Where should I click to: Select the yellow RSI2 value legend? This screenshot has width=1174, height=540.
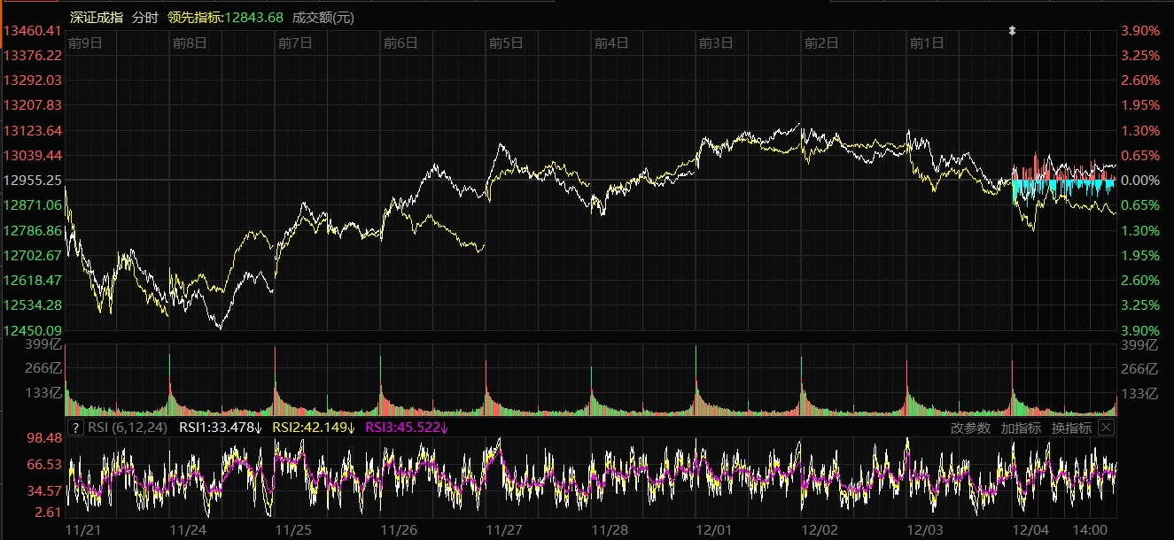314,428
